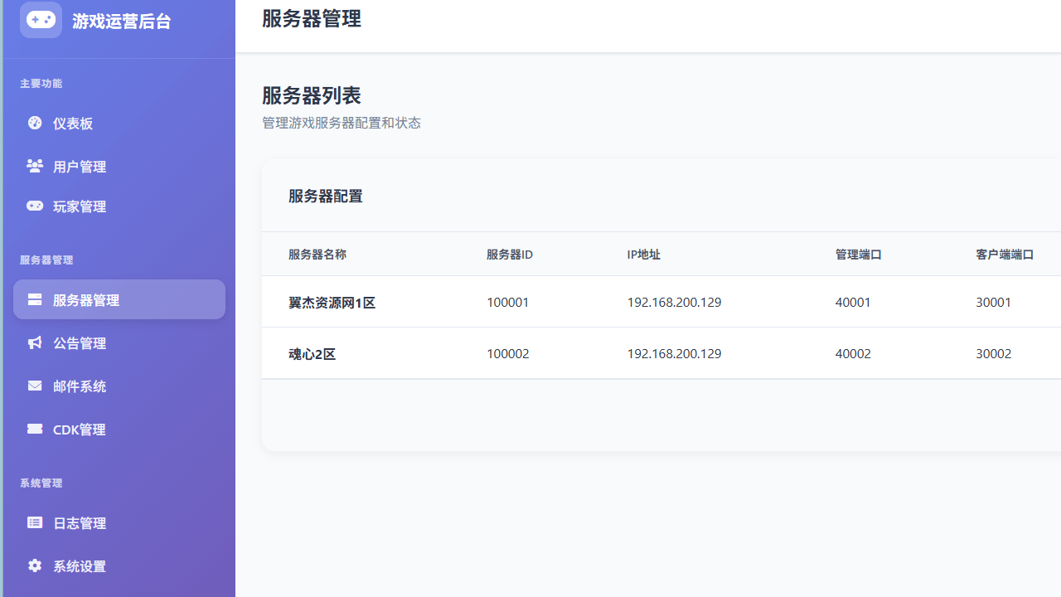Select the server 魂心2区
The height and width of the screenshot is (597, 1061).
pos(312,353)
